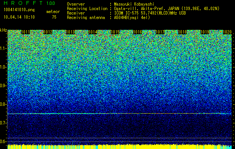
Task: Click the 1016 time marker
Action: [x=138, y=32]
